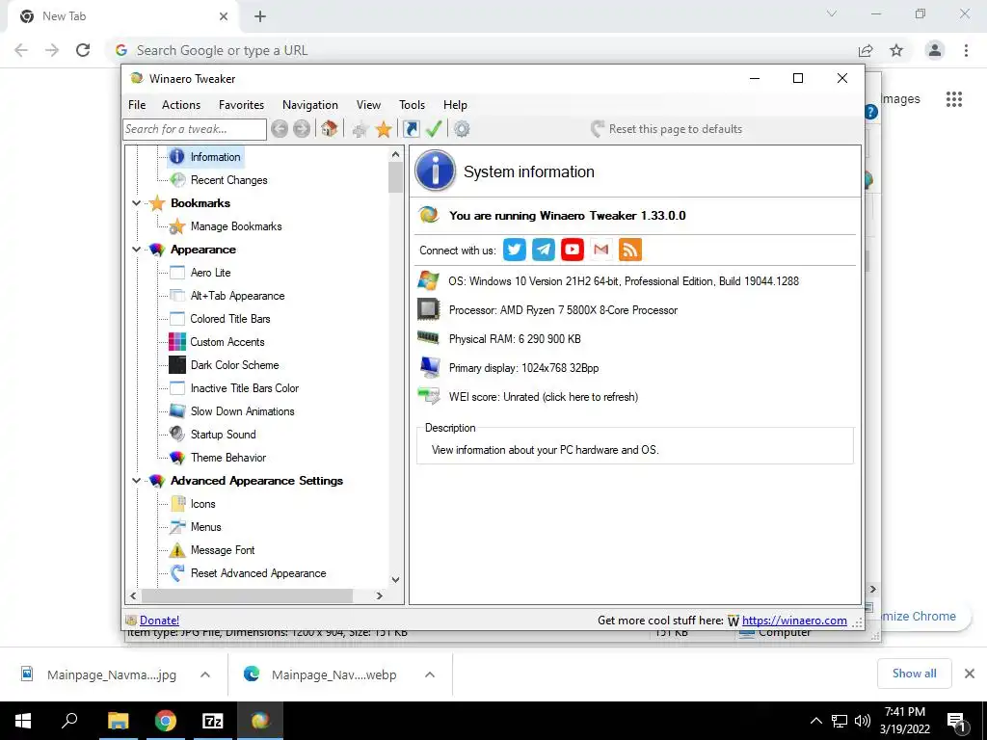Click the Donate! link
The width and height of the screenshot is (987, 740).
159,621
